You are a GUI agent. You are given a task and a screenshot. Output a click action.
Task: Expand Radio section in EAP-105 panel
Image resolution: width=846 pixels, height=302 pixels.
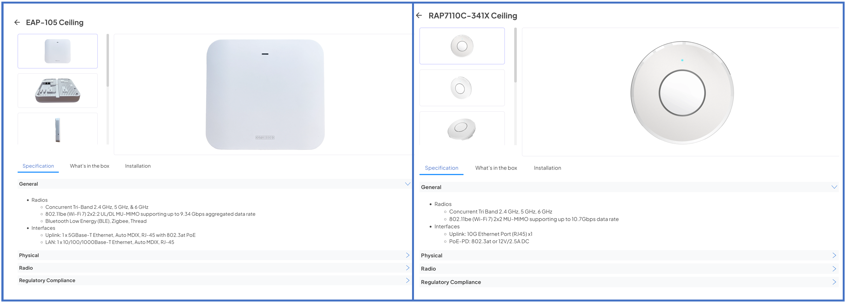407,268
